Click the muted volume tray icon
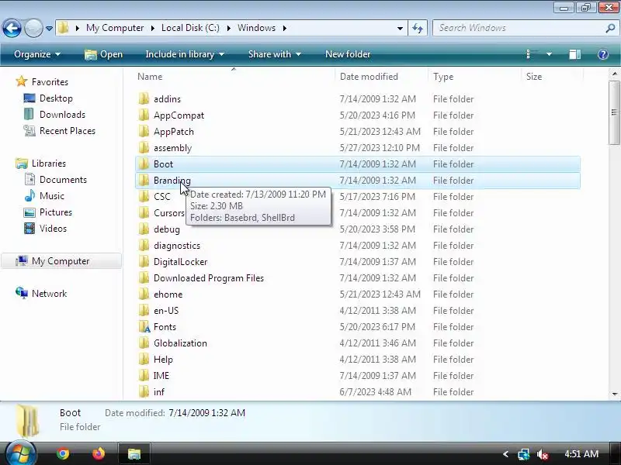 pyautogui.click(x=542, y=454)
